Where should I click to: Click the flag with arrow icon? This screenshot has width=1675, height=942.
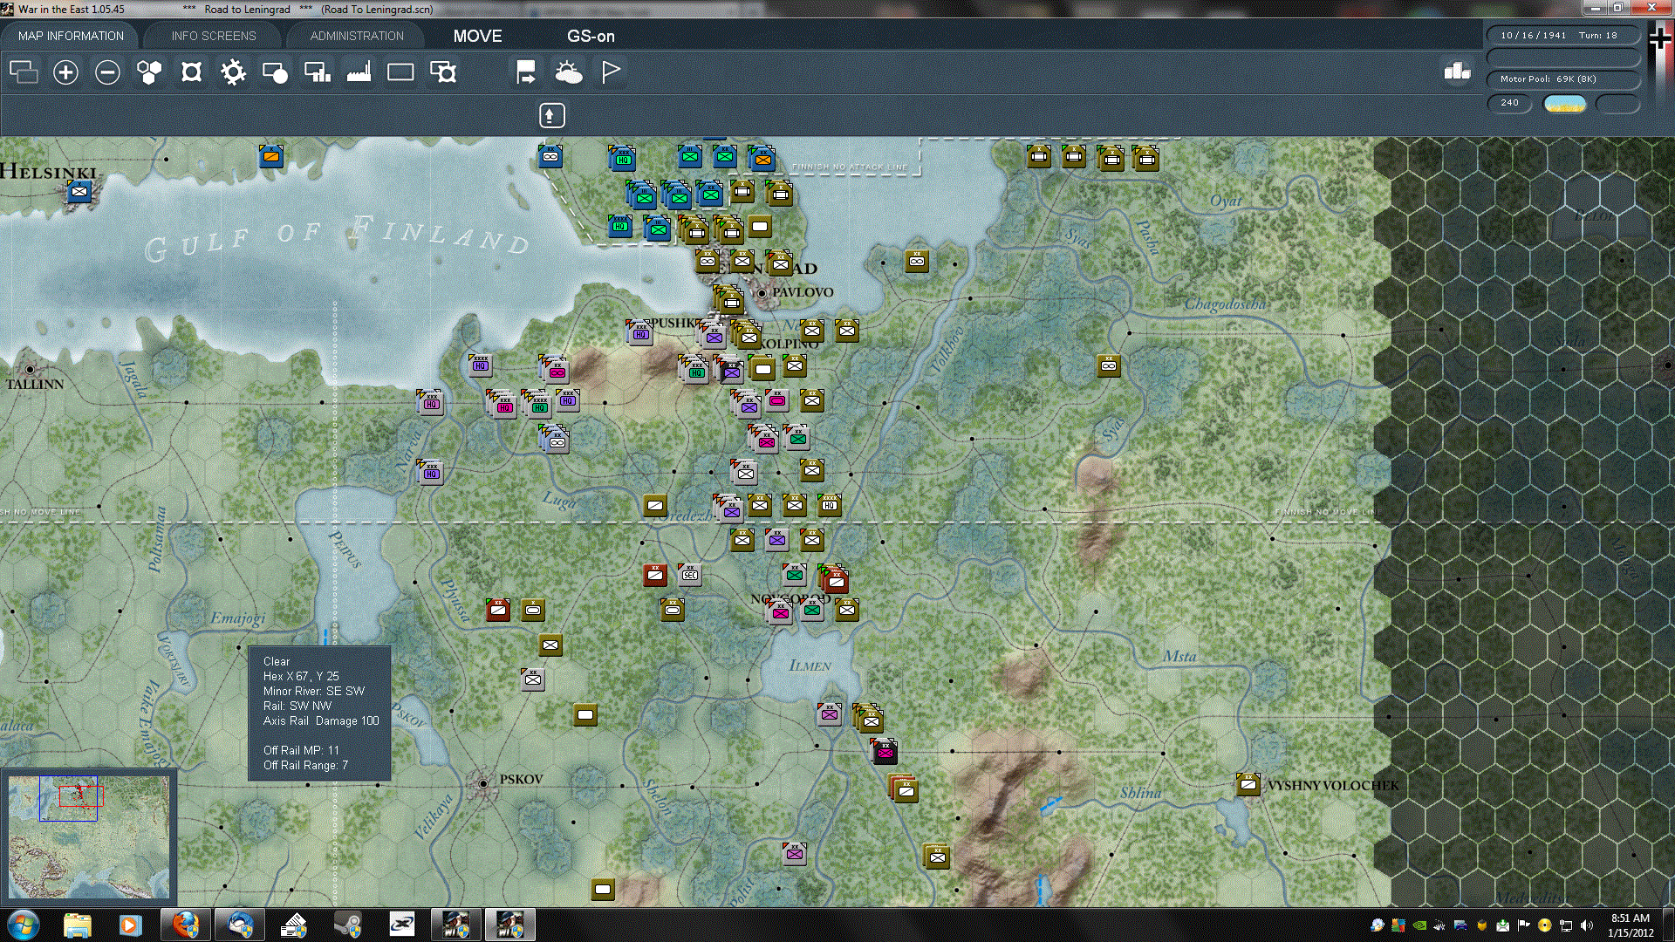tap(526, 72)
